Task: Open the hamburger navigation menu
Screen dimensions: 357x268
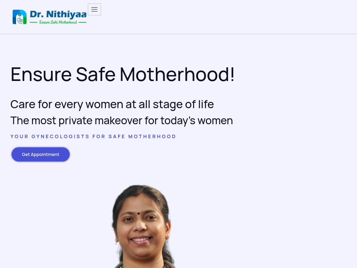Action: (94, 9)
